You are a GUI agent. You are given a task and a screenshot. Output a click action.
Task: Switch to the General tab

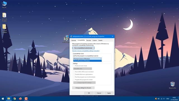(x=74, y=40)
